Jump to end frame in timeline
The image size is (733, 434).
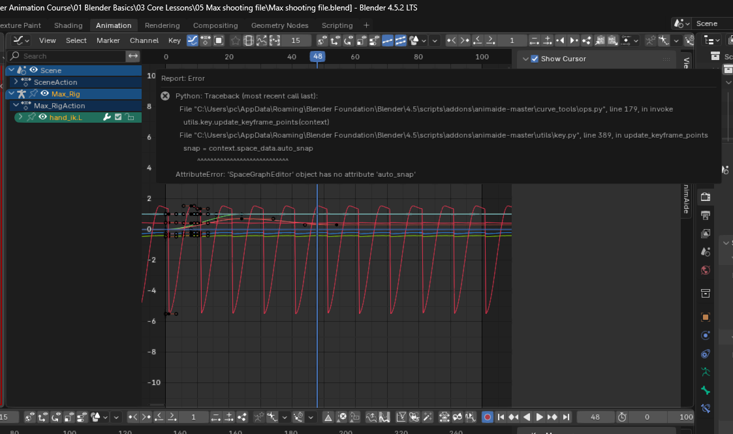click(566, 417)
